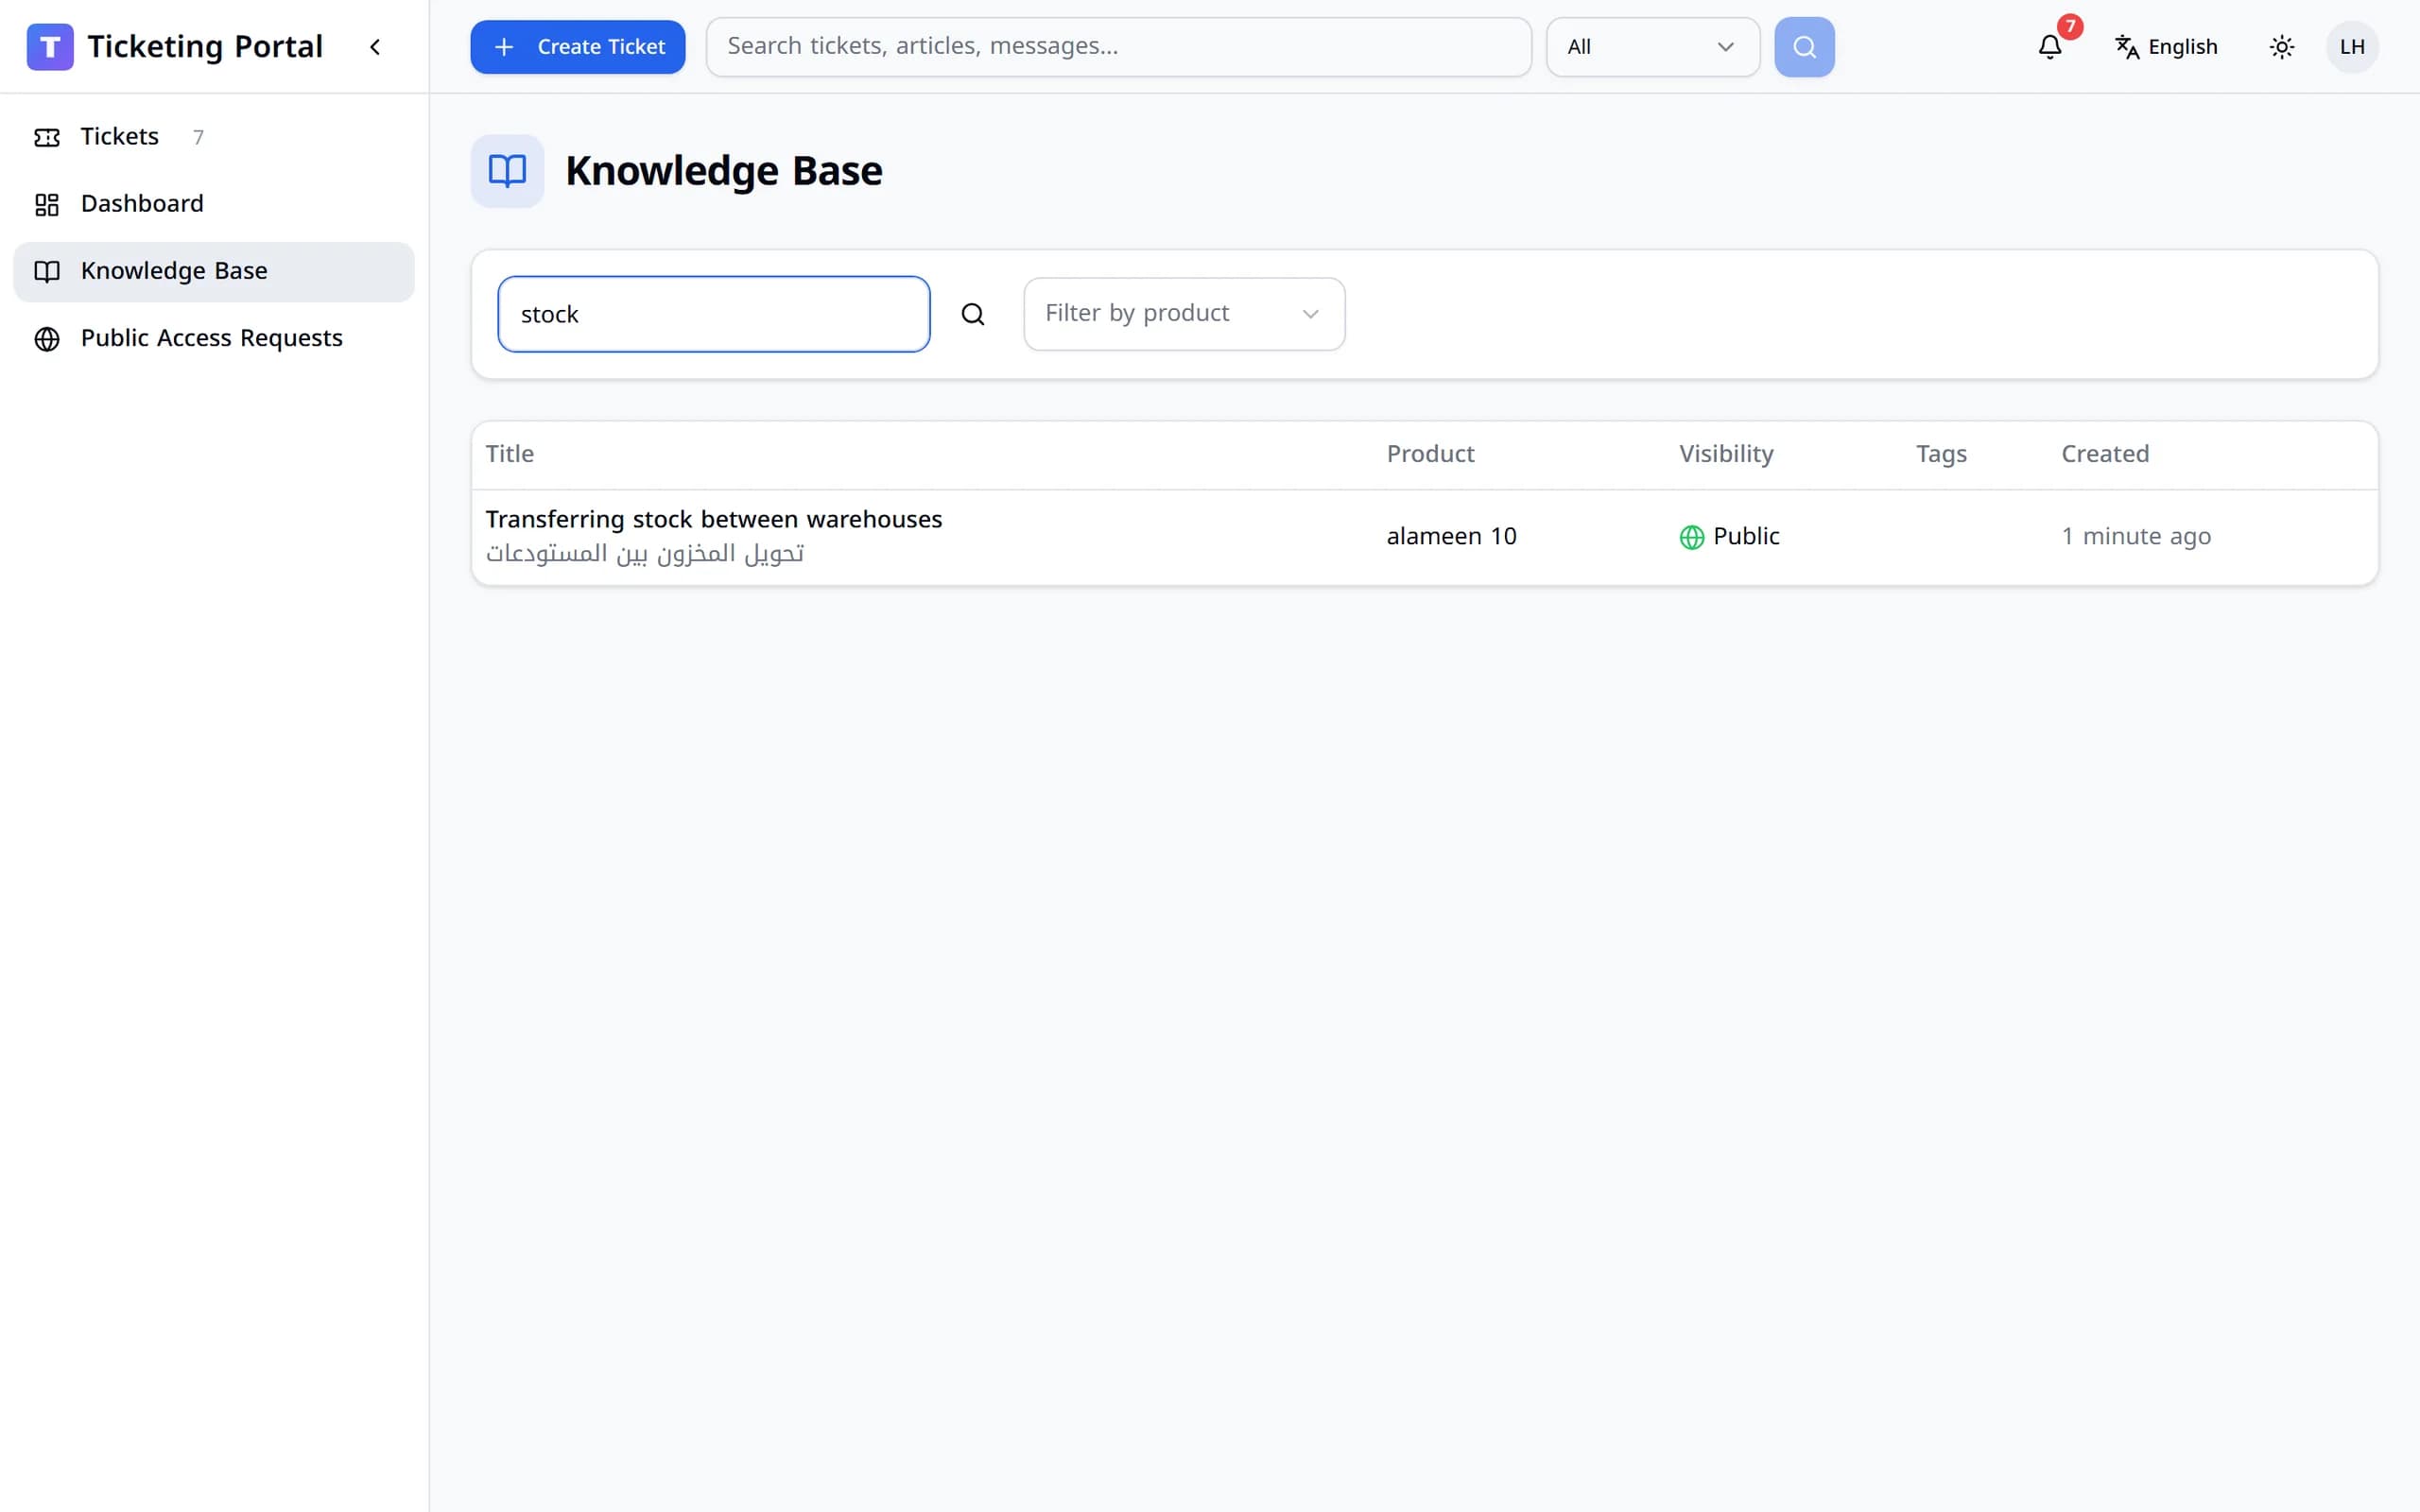Image resolution: width=2420 pixels, height=1512 pixels.
Task: Open the LH user avatar menu
Action: (x=2352, y=47)
